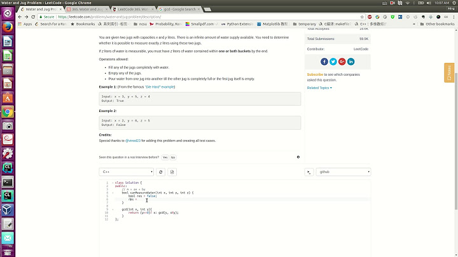The width and height of the screenshot is (458, 257).
Task: Open the Chrome three-dot menu
Action: tap(454, 17)
